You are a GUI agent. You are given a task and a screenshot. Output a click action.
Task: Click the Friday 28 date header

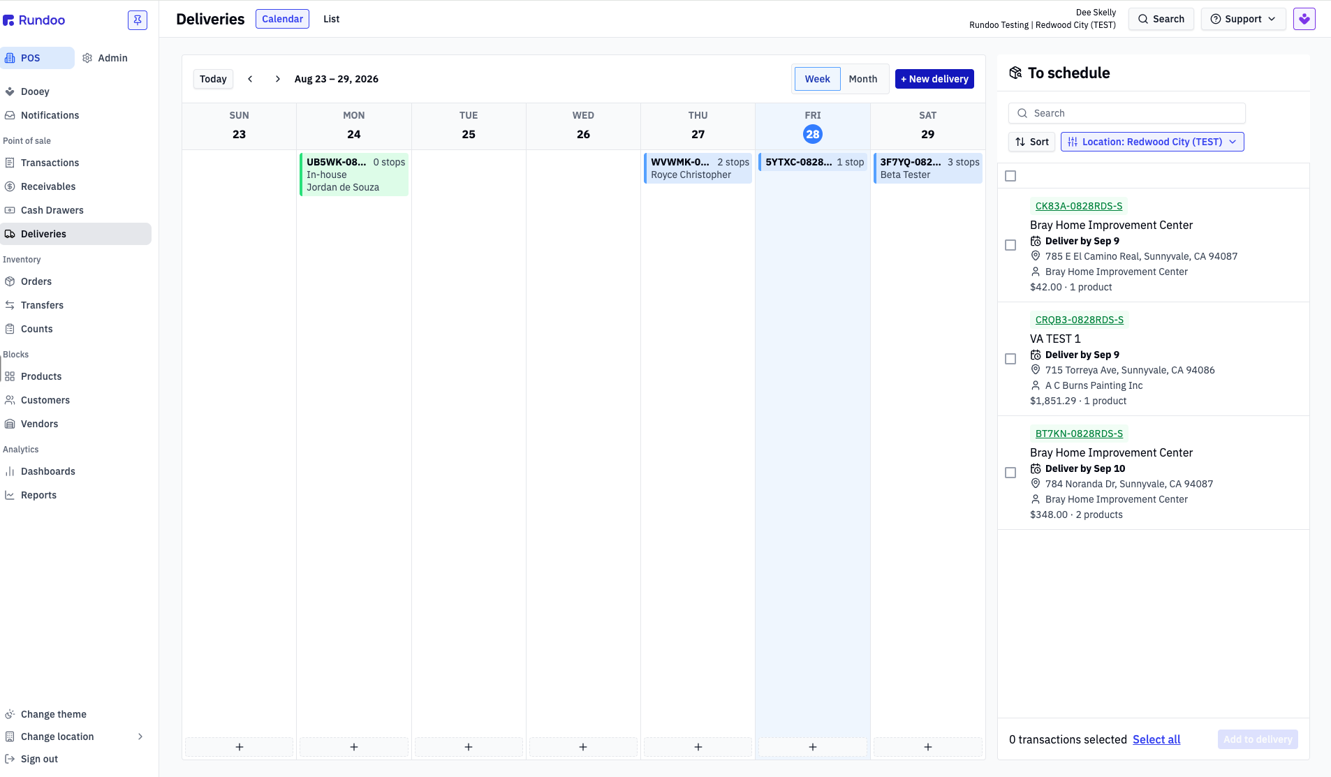click(813, 134)
